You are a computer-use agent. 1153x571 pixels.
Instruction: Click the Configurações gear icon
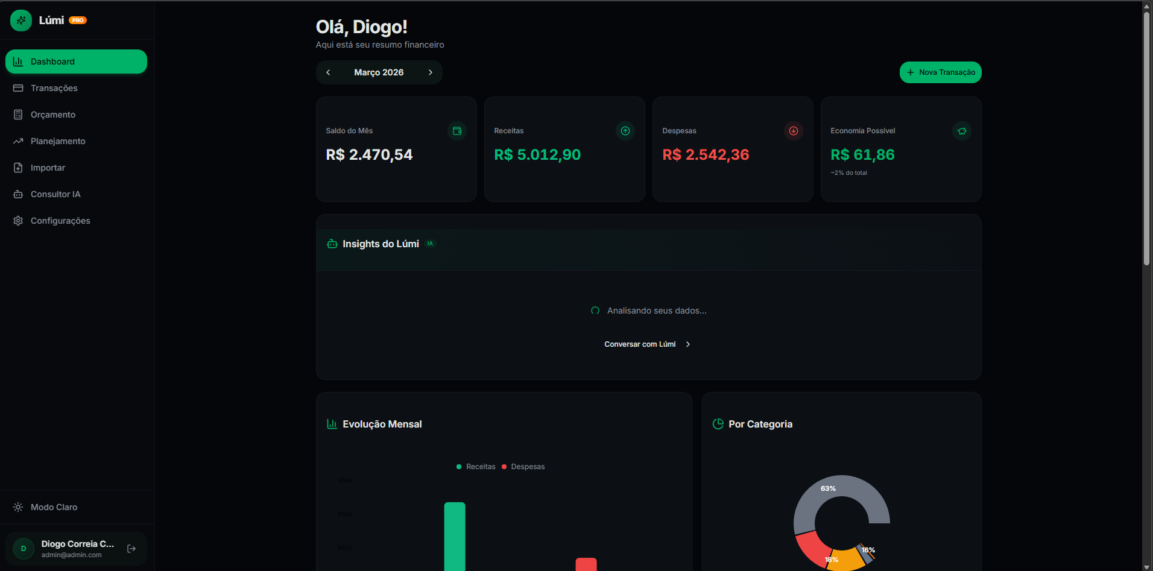click(x=18, y=221)
